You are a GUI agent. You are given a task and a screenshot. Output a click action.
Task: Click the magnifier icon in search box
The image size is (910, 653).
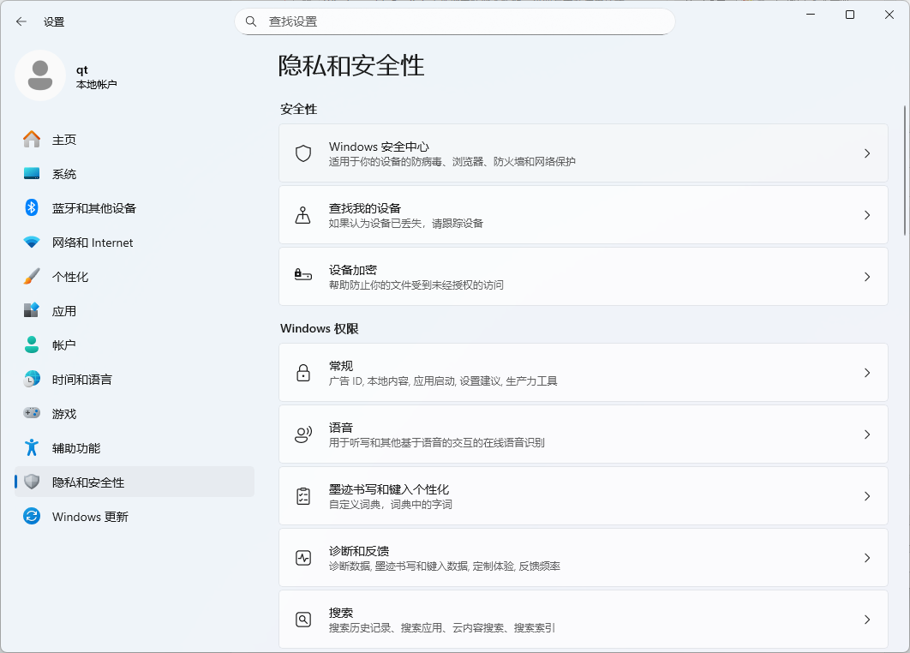pos(251,21)
